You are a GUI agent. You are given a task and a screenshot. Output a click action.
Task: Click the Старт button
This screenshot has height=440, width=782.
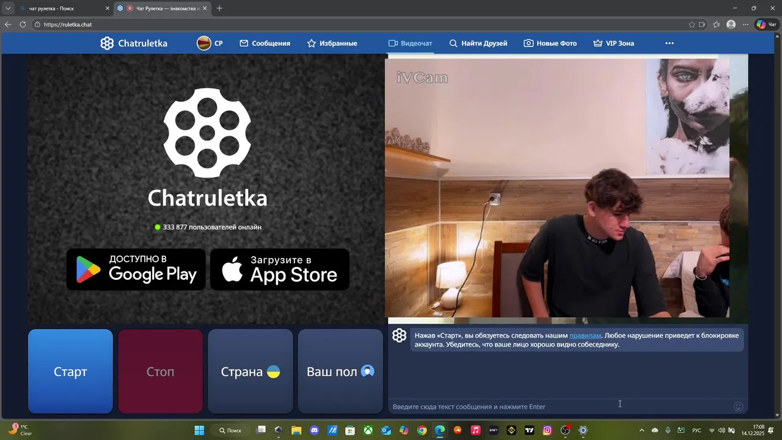(x=70, y=372)
